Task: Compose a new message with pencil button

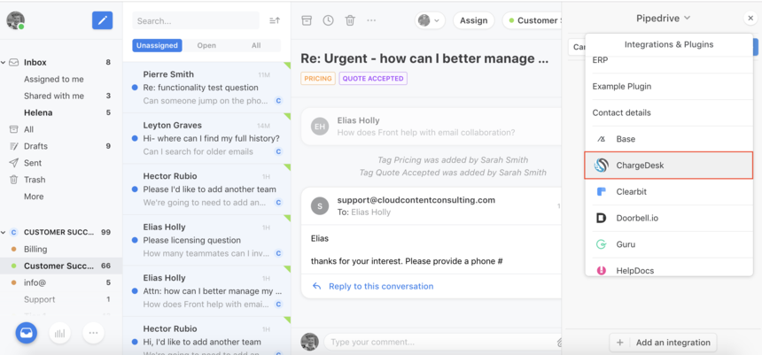Action: coord(102,20)
